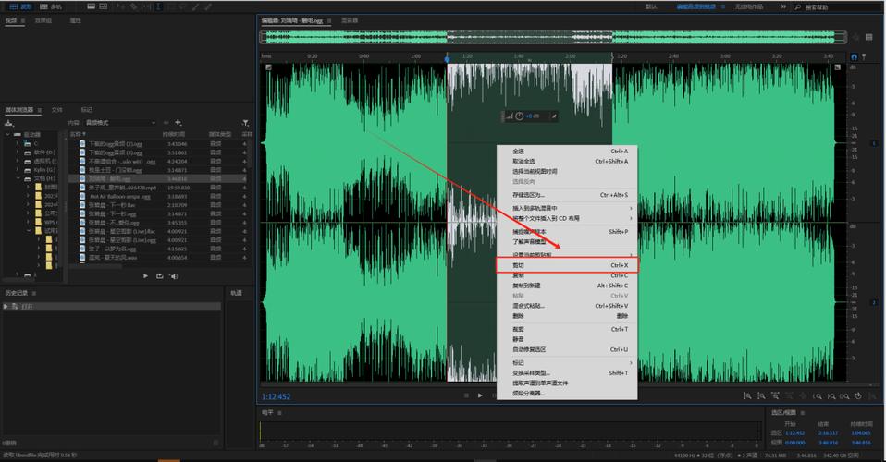
Task: Toggle the lower right channel enable button
Action: point(874,303)
